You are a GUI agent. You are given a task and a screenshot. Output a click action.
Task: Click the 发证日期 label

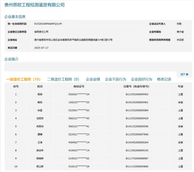point(12,48)
